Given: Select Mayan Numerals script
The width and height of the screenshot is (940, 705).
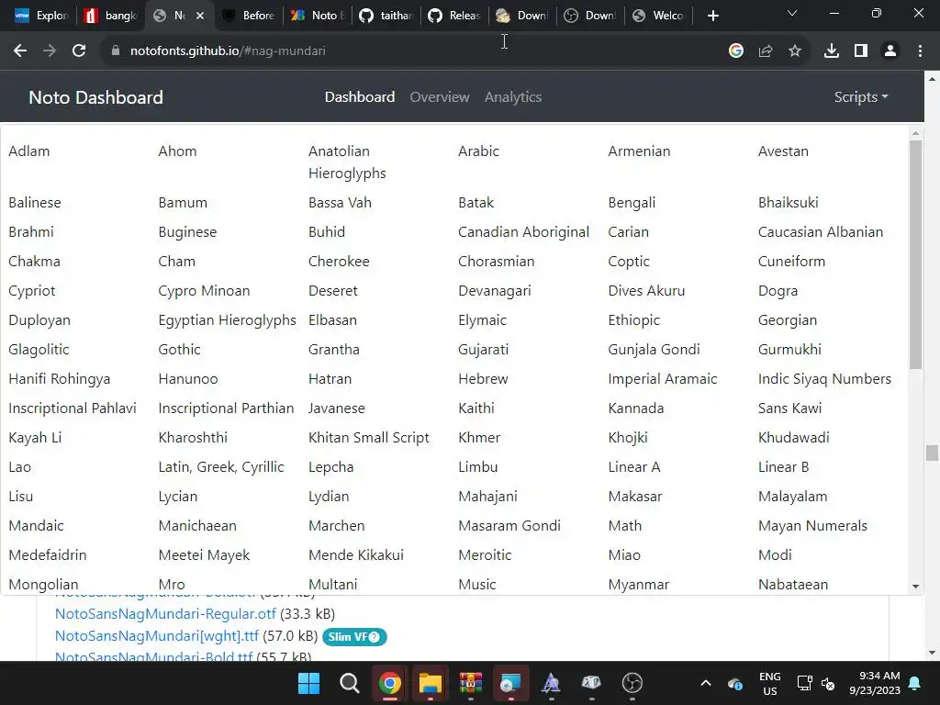Looking at the screenshot, I should [812, 526].
